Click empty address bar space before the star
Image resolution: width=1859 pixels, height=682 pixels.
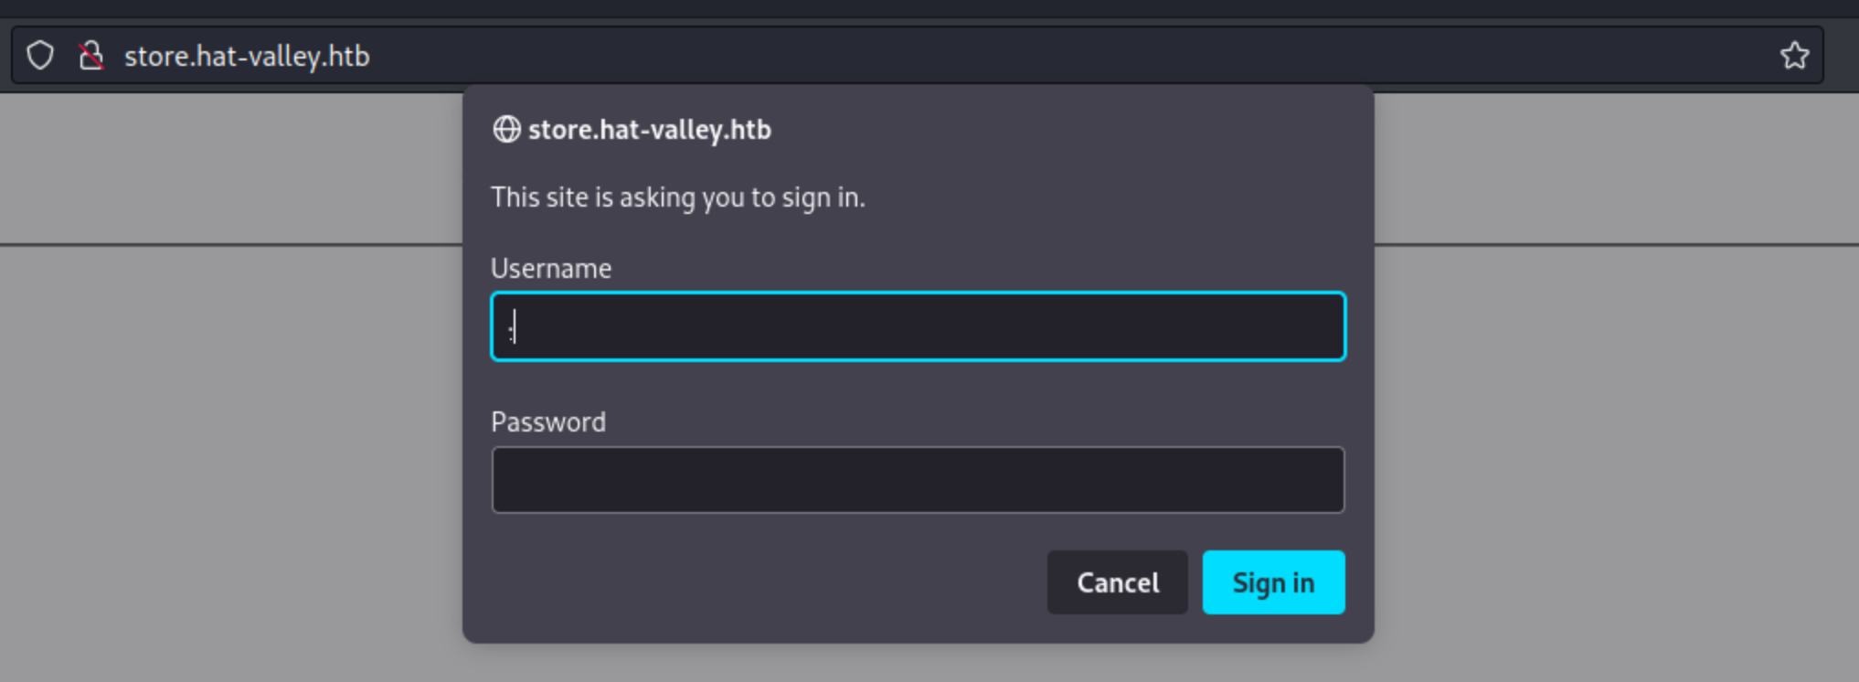tap(1097, 56)
